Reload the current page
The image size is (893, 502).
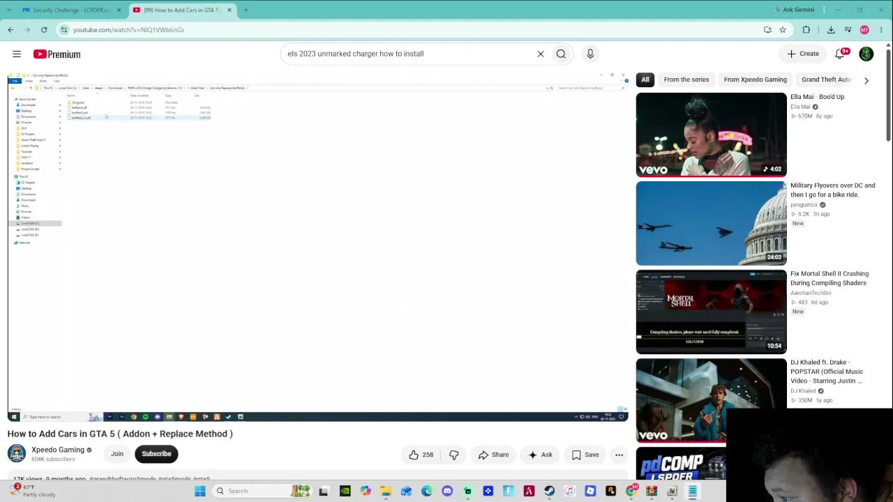click(x=44, y=29)
